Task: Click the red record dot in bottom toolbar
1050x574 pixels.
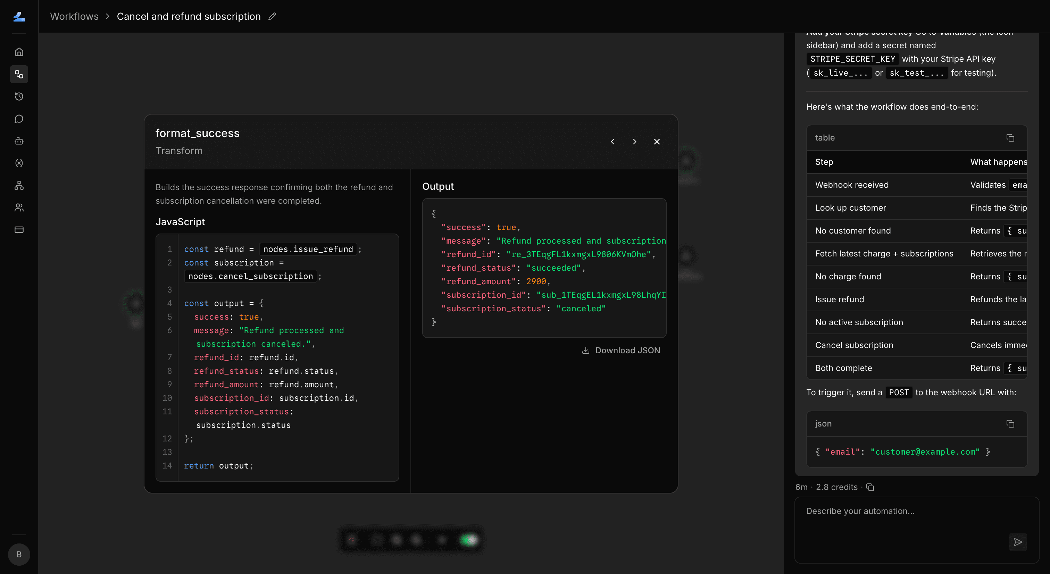Action: (352, 539)
